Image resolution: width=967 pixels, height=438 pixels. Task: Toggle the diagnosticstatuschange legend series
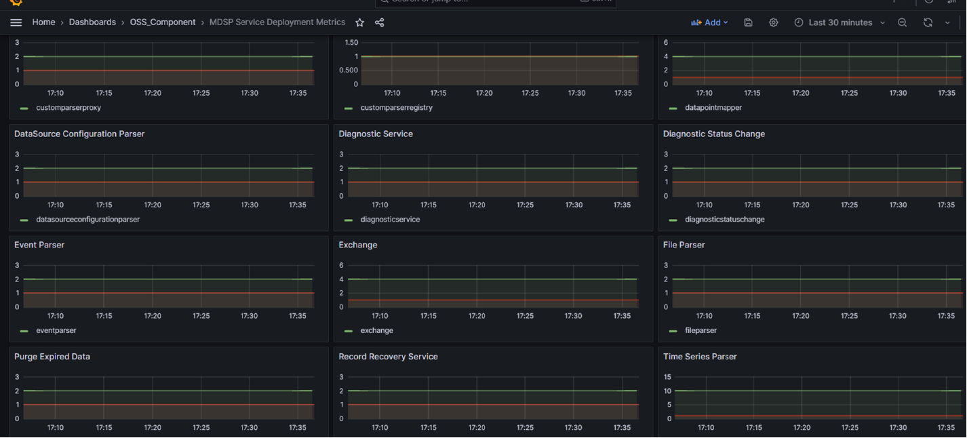(x=725, y=220)
